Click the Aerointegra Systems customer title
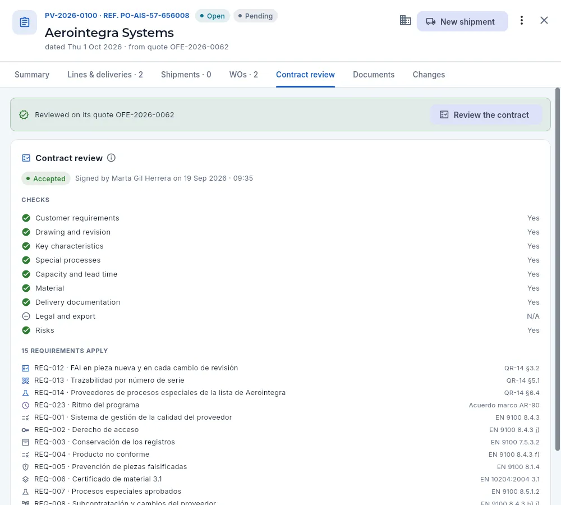 (109, 33)
